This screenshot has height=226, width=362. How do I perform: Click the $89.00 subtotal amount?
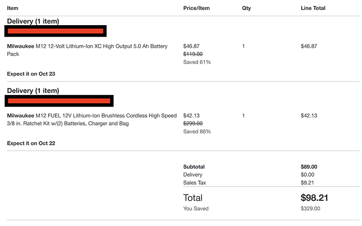click(x=309, y=167)
